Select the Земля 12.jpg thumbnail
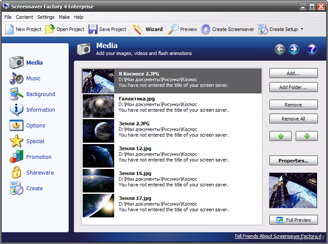 click(x=98, y=156)
